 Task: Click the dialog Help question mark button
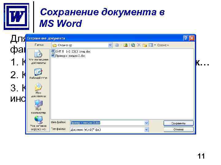[186, 38]
